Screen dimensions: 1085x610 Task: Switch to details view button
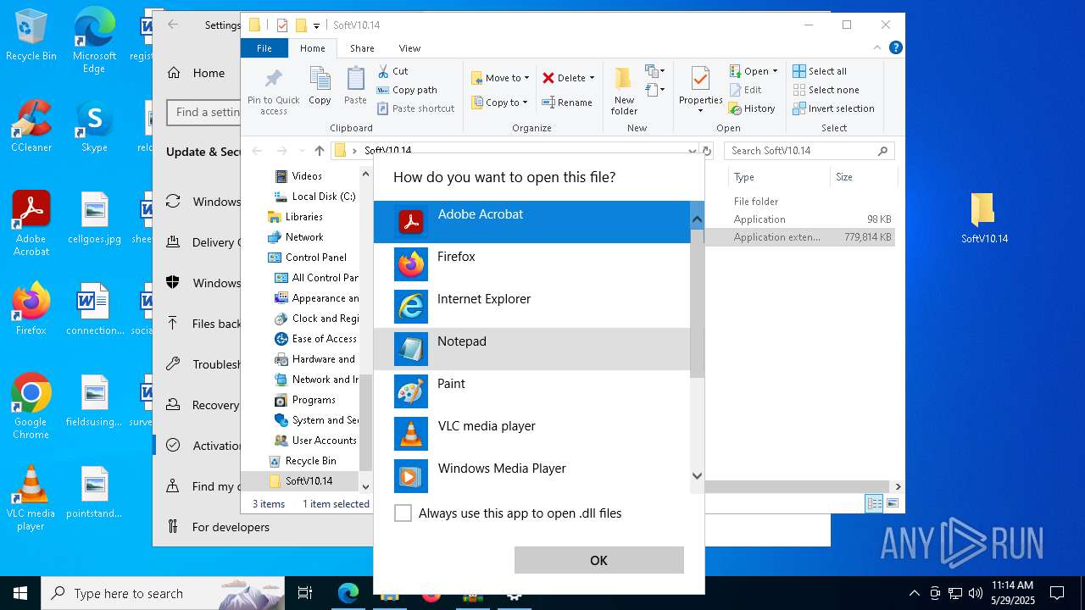pyautogui.click(x=874, y=503)
